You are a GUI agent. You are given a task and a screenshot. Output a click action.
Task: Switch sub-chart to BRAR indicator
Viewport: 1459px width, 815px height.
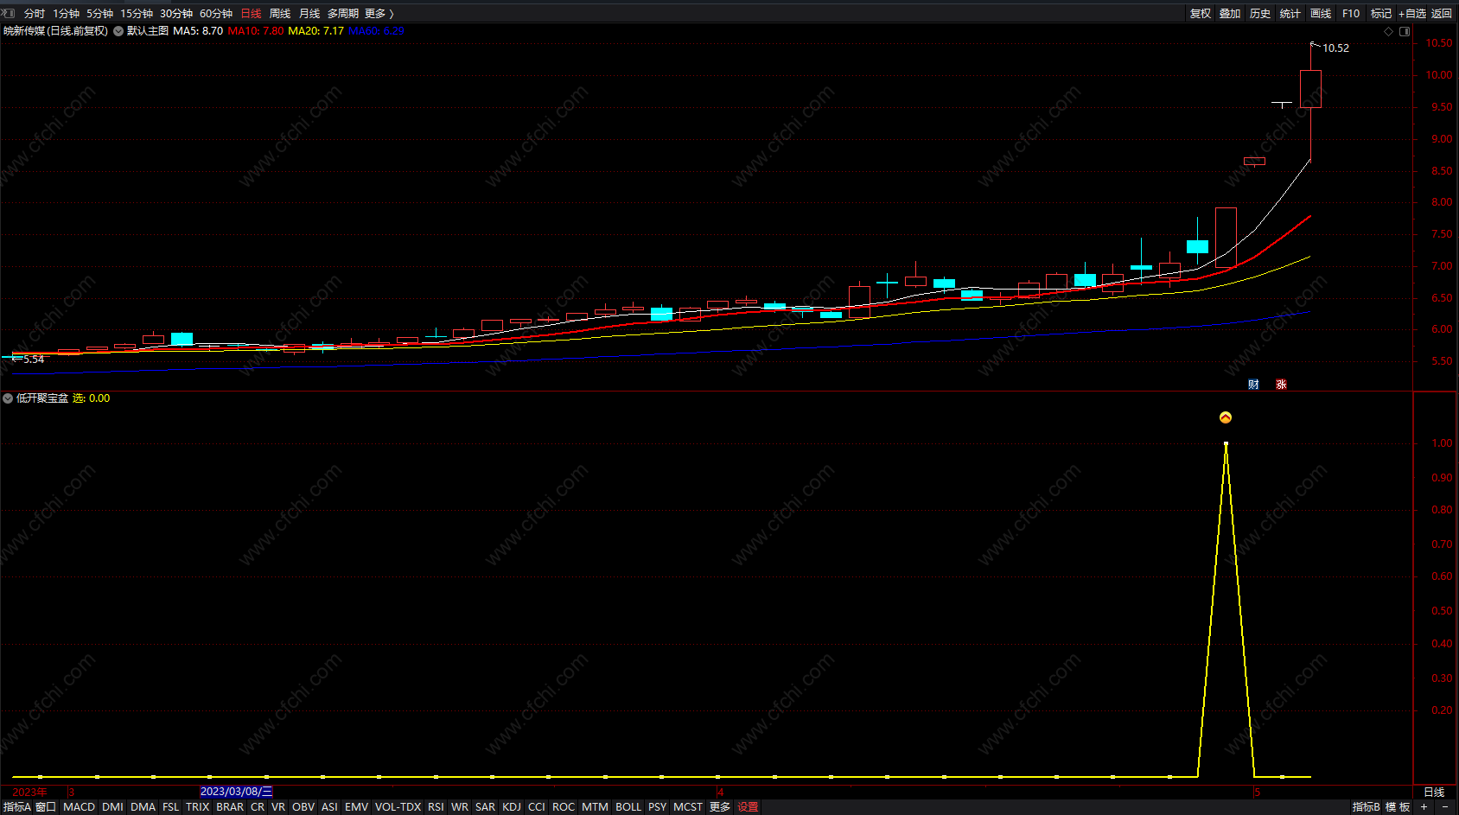[230, 807]
